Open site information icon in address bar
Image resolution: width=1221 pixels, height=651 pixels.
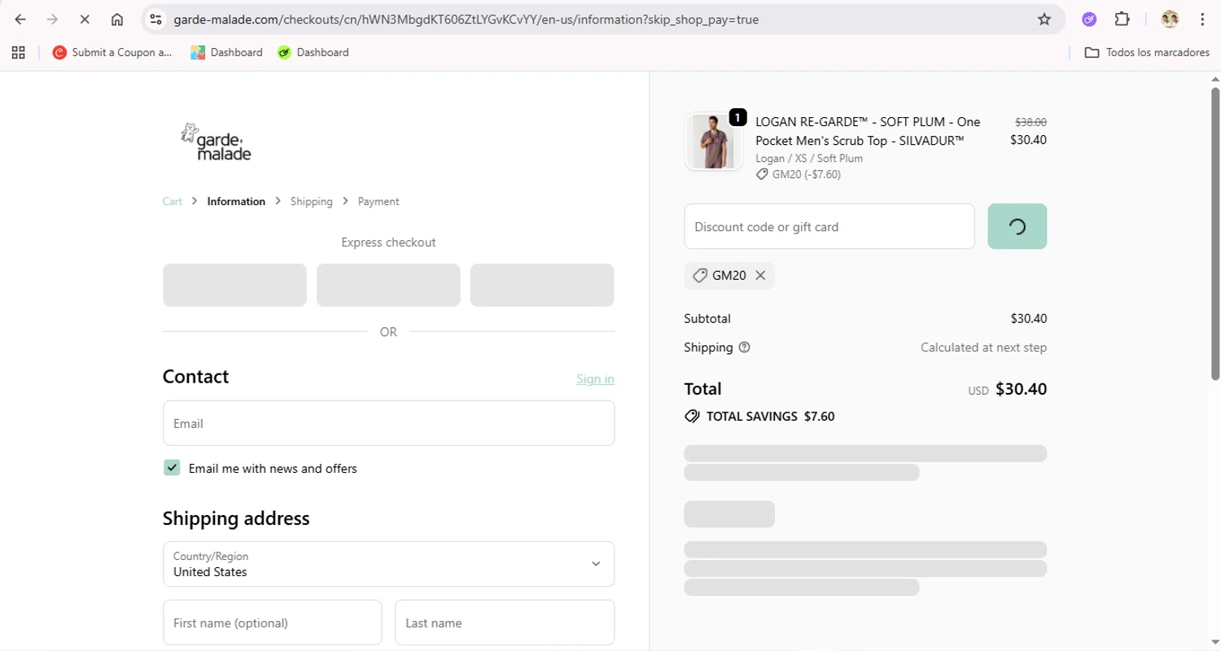(x=156, y=20)
